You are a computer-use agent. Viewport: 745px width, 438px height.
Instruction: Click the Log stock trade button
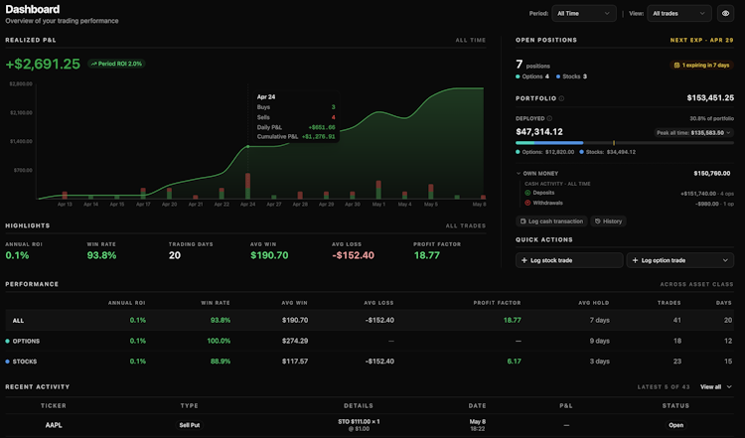569,260
